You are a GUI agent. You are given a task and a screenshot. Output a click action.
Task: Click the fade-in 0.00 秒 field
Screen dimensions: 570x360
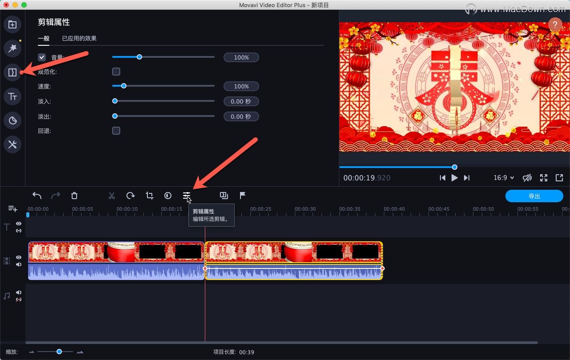pos(241,101)
